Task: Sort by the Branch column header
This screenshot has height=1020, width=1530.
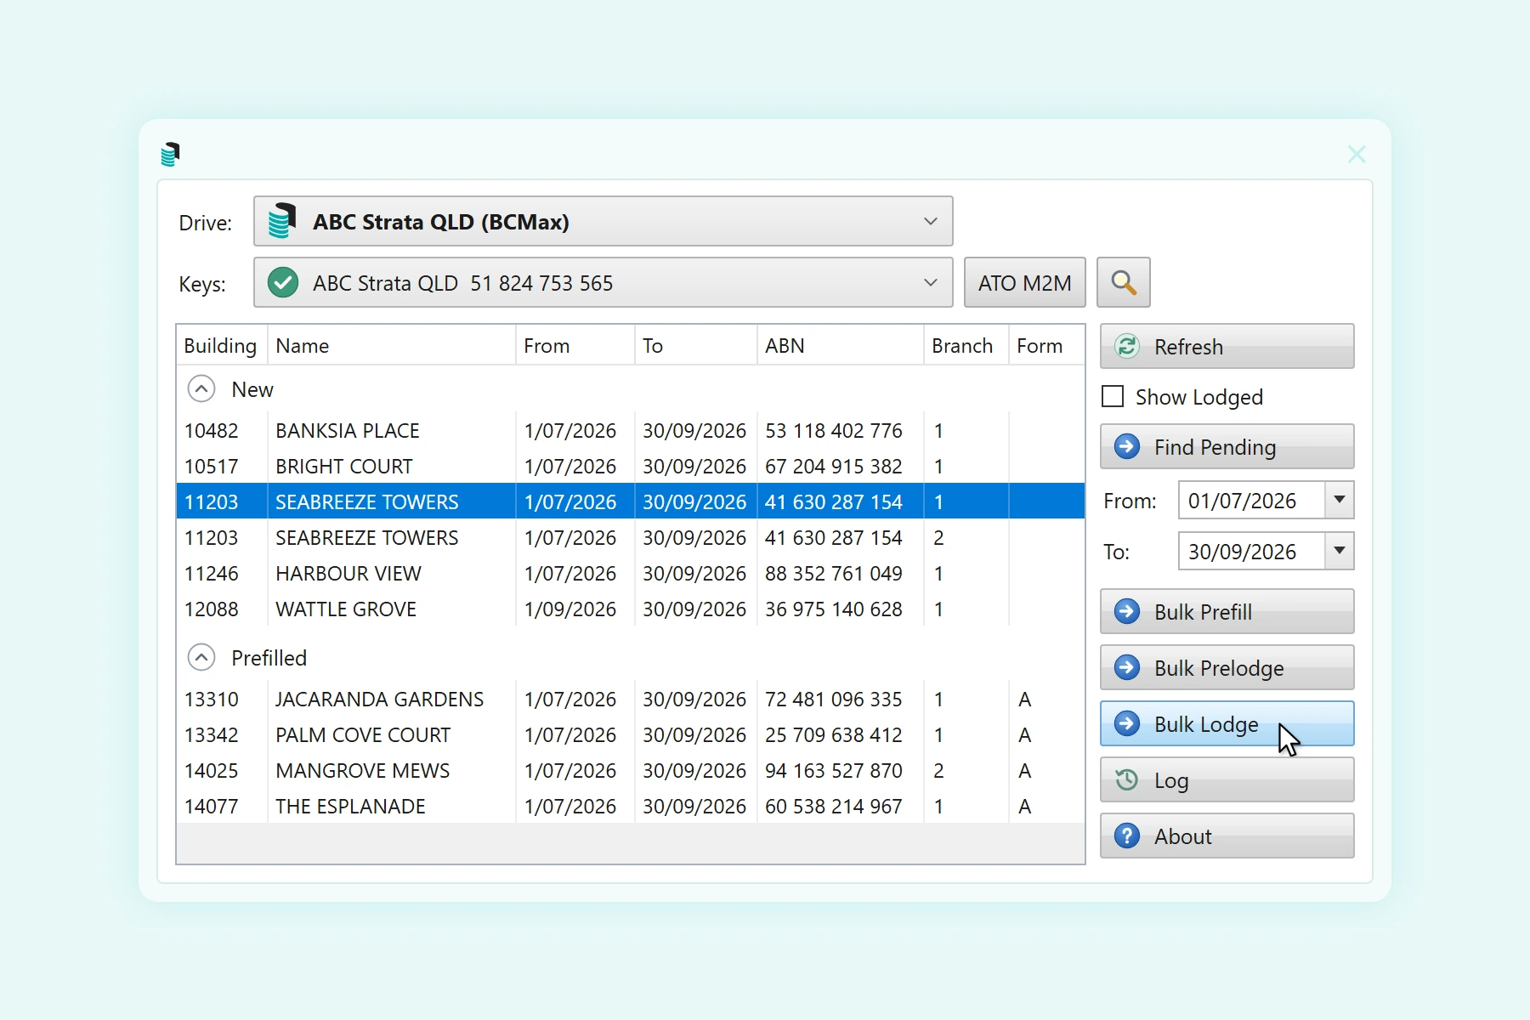Action: click(966, 346)
